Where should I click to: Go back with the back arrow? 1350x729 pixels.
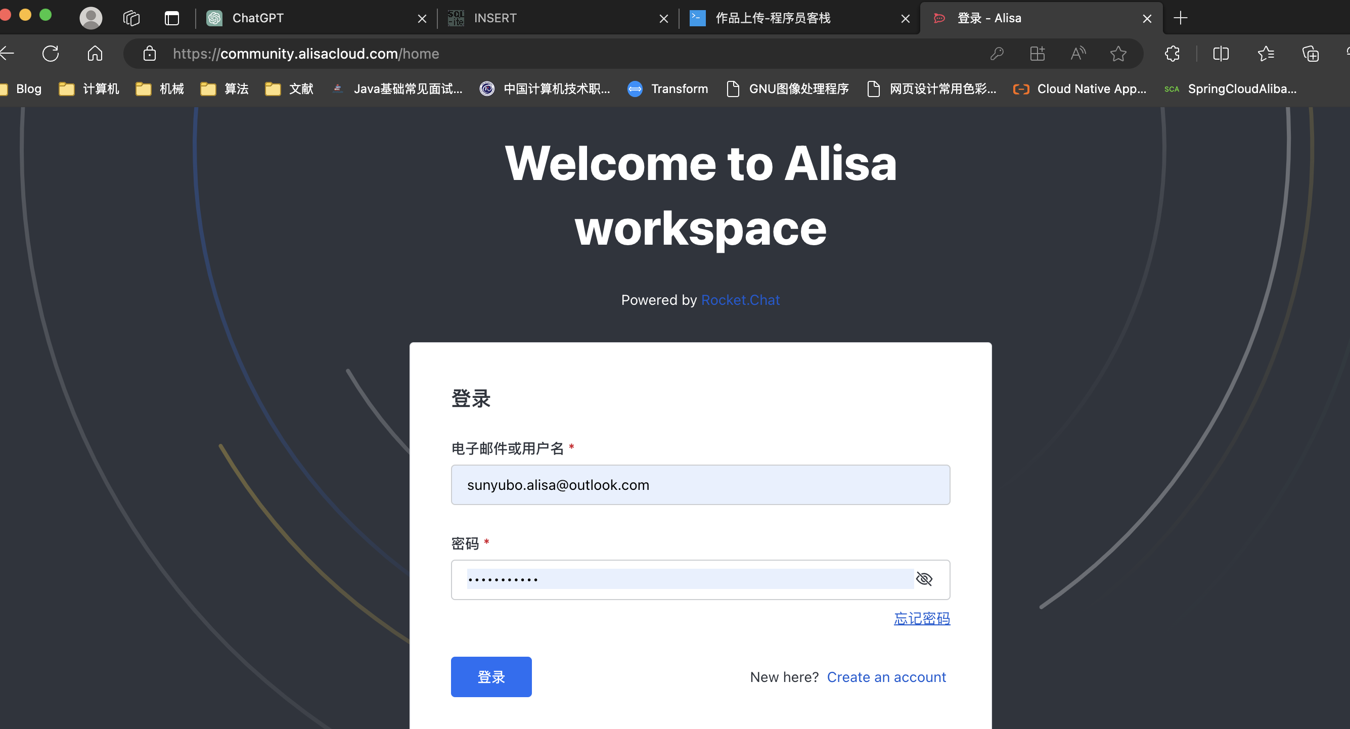click(x=8, y=54)
